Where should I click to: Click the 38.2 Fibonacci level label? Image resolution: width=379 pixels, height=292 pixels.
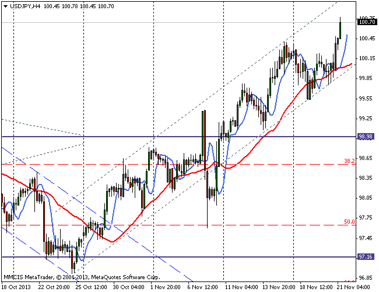(x=349, y=161)
